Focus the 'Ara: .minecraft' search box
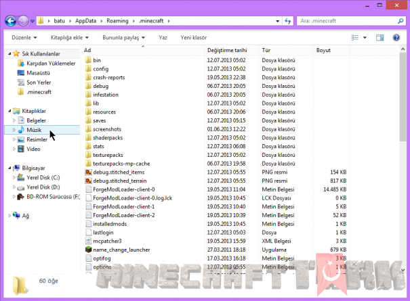The image size is (410, 301). tap(351, 21)
